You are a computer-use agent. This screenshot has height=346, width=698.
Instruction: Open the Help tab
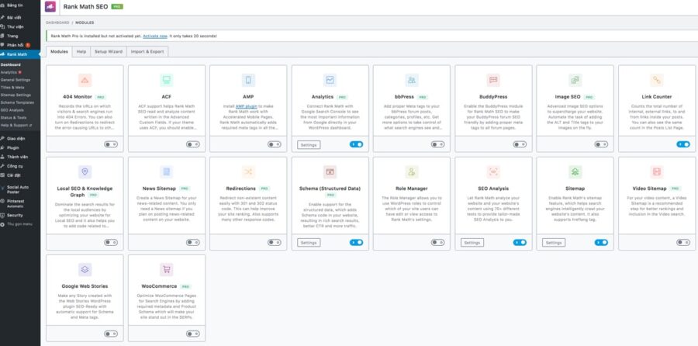coord(81,52)
